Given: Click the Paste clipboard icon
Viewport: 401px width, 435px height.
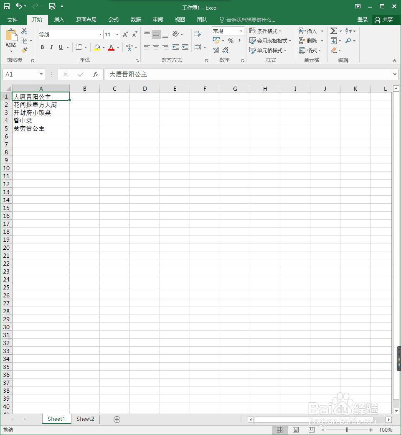Looking at the screenshot, I should (x=11, y=35).
